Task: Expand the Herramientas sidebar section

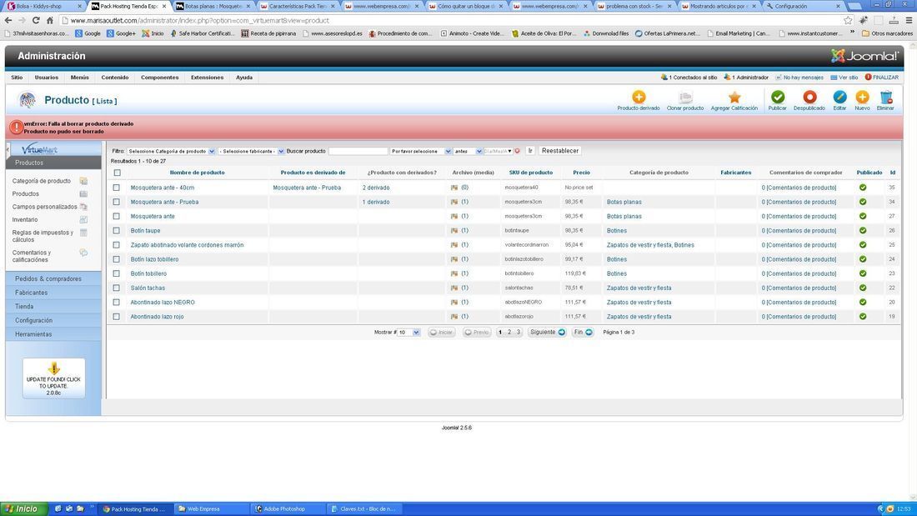Action: (x=53, y=334)
